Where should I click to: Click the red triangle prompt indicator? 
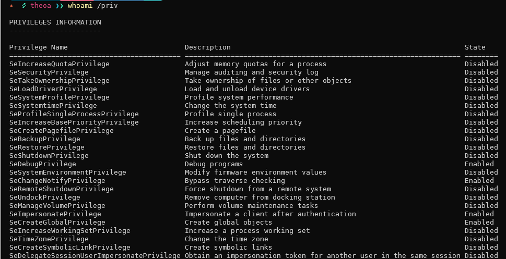[x=11, y=6]
